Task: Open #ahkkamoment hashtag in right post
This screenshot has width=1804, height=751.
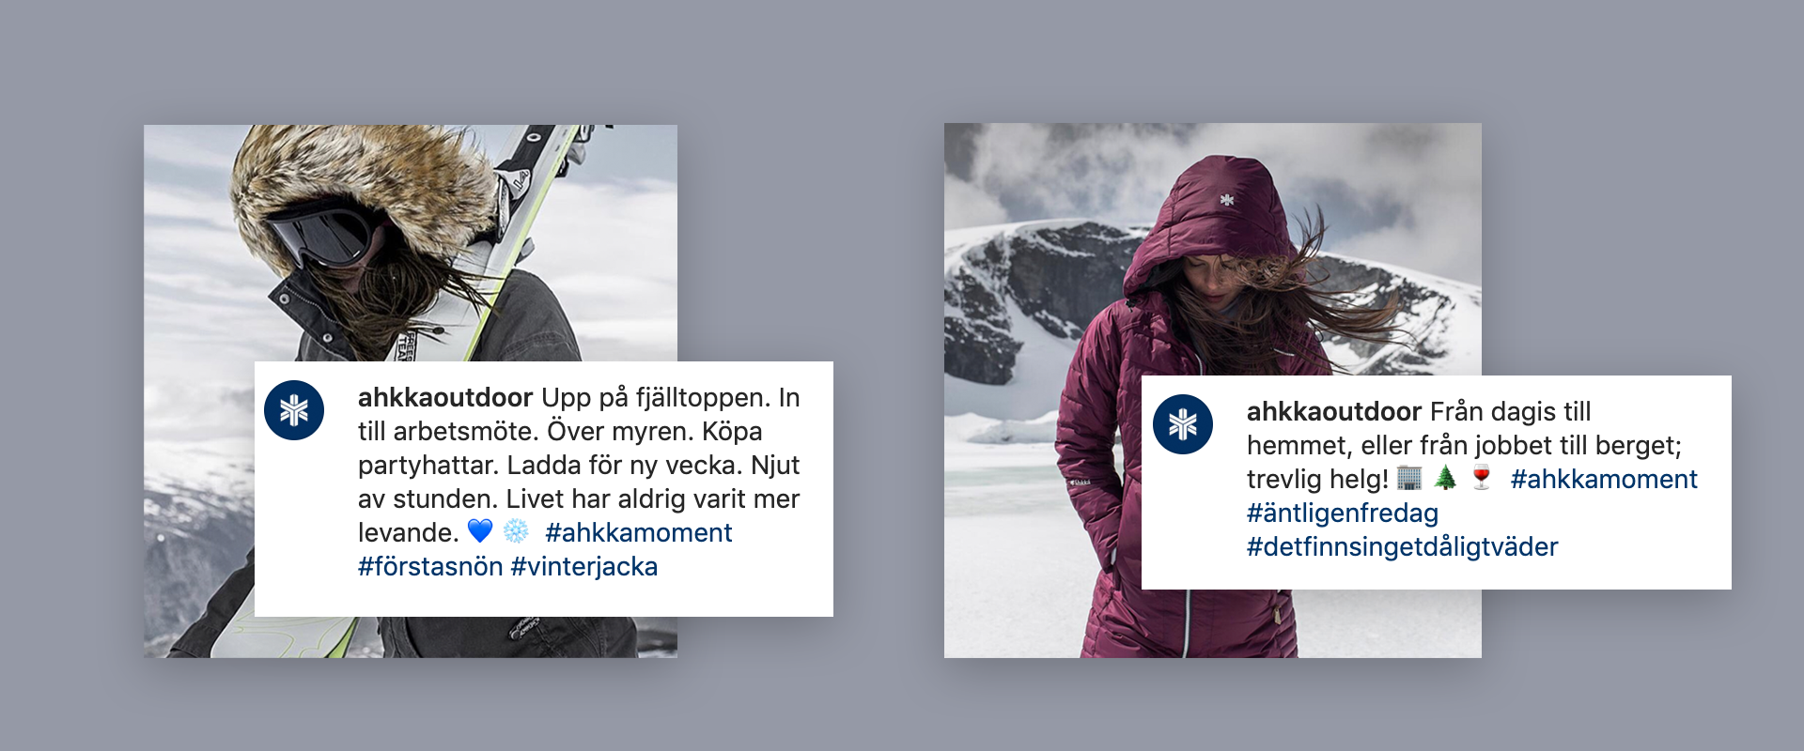Action: pyautogui.click(x=1604, y=480)
